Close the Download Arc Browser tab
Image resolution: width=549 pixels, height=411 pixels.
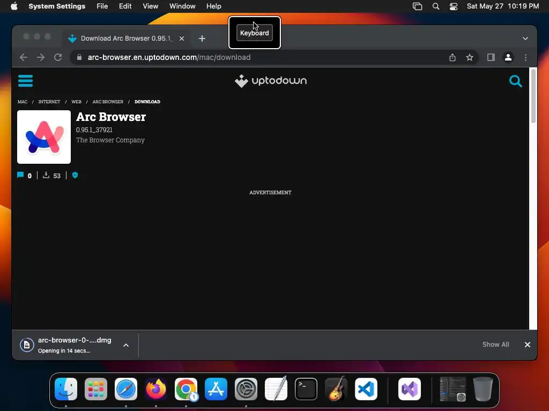point(182,39)
